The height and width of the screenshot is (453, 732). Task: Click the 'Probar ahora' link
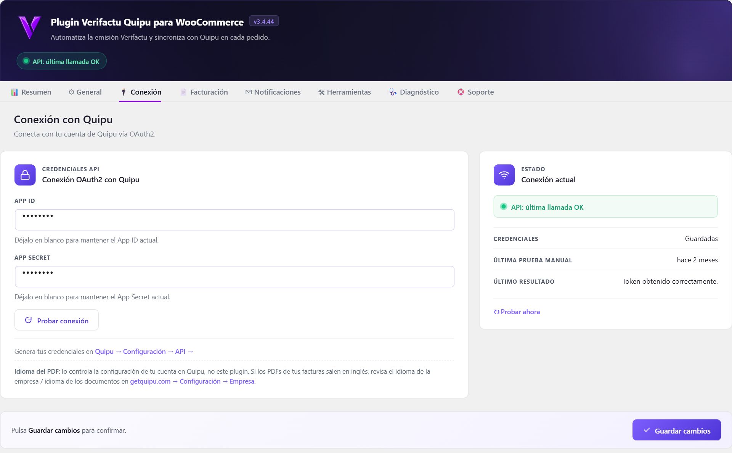click(517, 312)
